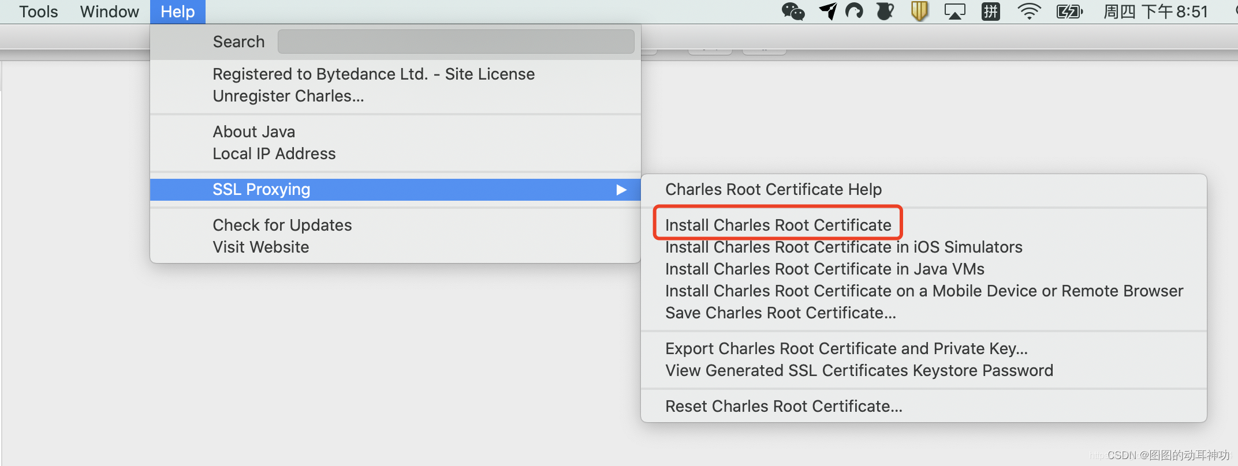Screen dimensions: 1238x466
Task: Choose Check for Updates
Action: tap(396, 225)
